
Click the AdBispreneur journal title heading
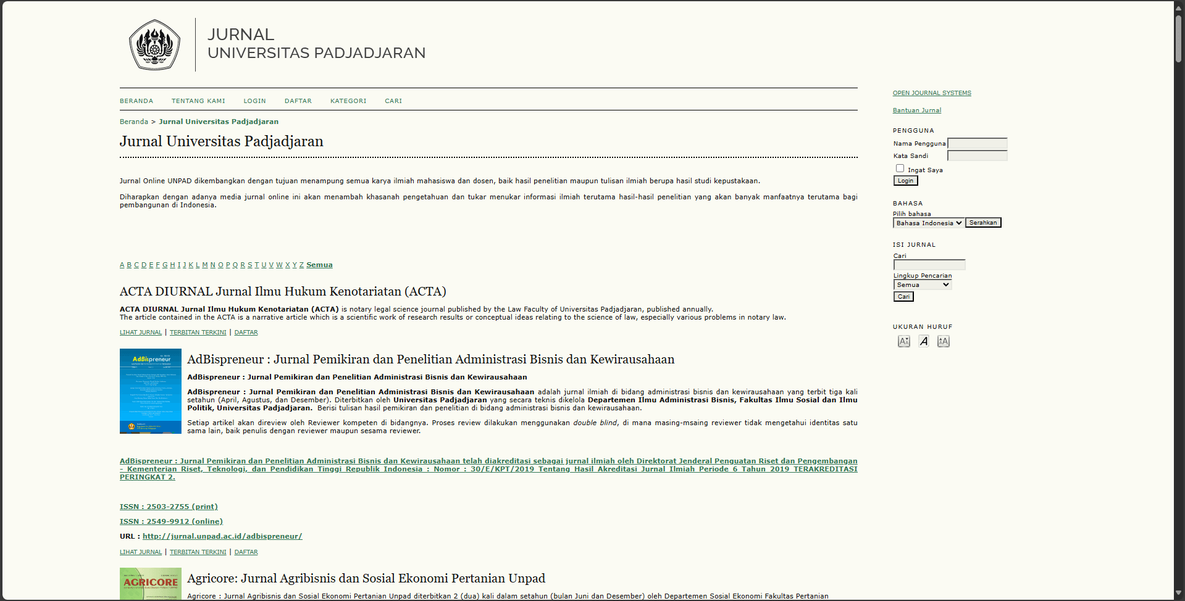click(x=431, y=359)
